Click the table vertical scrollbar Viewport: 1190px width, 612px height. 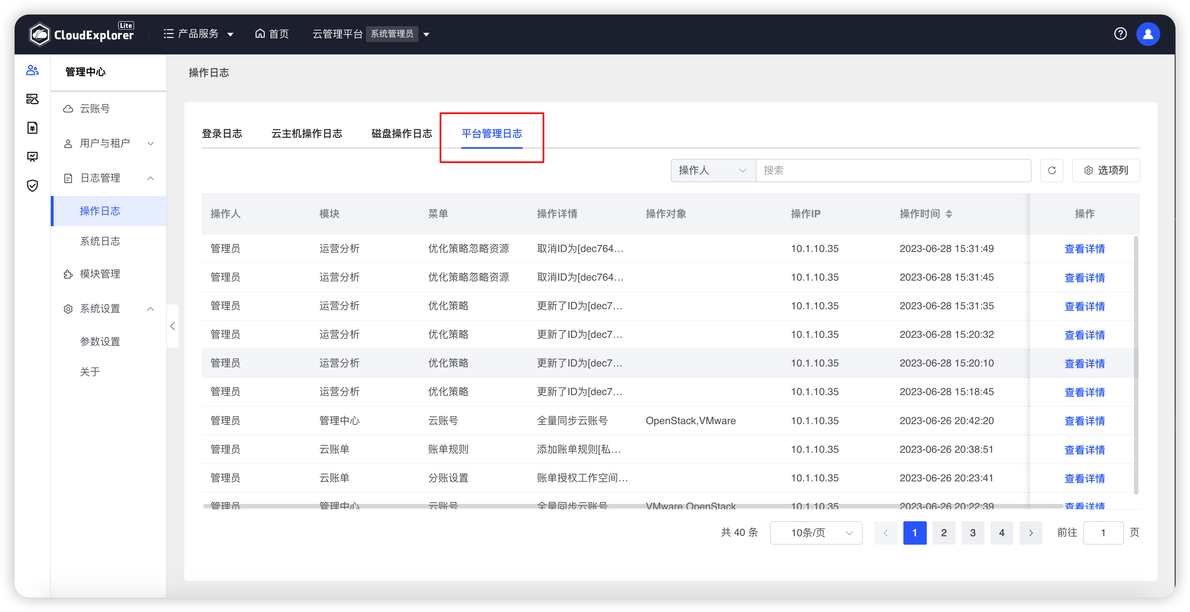click(x=1136, y=365)
